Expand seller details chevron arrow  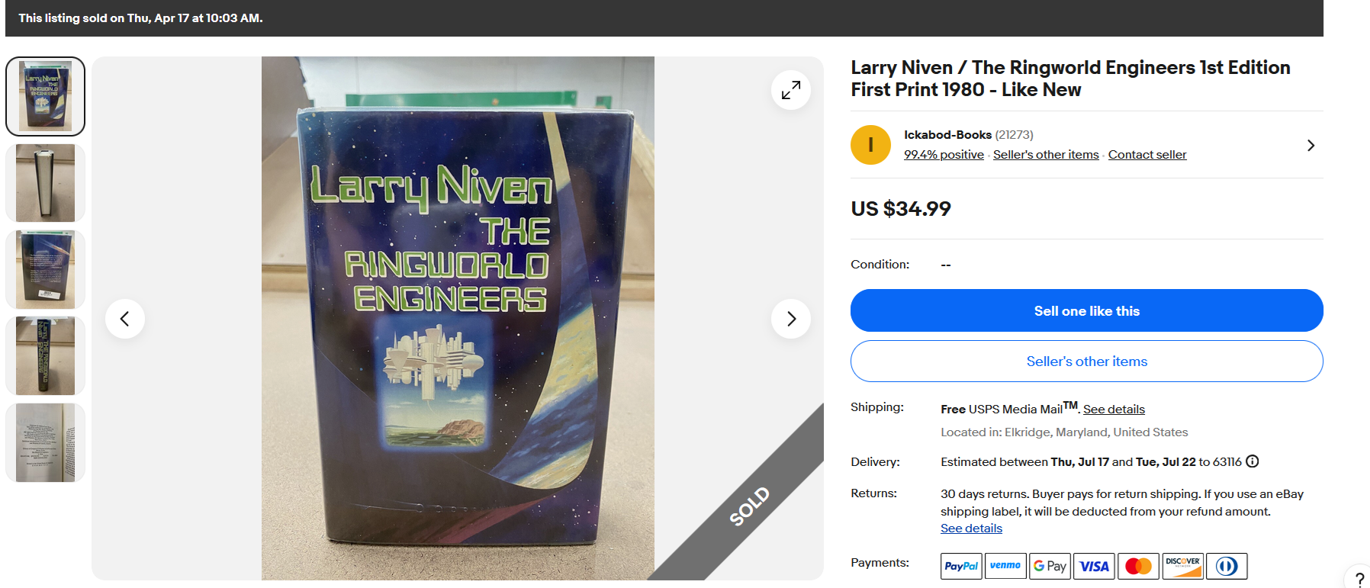(1311, 145)
